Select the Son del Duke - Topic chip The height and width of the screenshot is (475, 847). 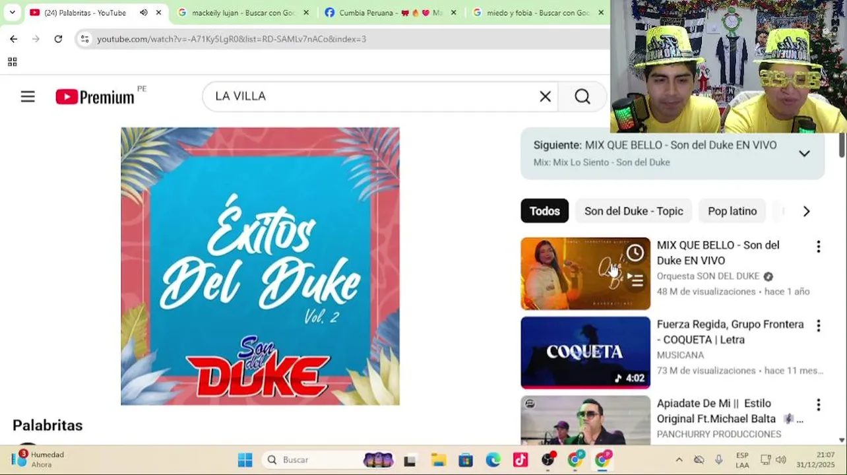pos(633,211)
